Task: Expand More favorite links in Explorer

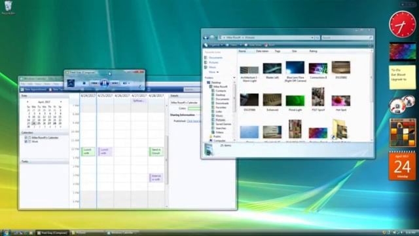Action: coord(213,72)
